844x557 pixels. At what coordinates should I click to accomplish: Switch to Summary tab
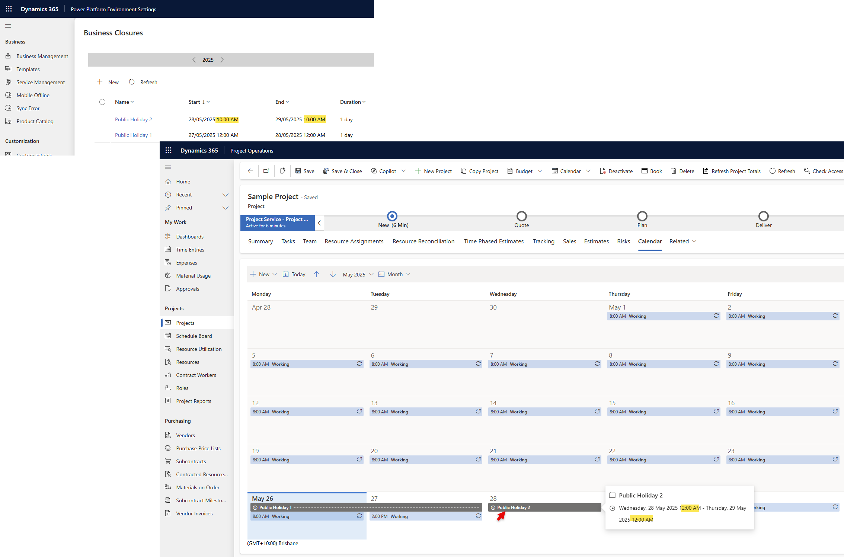tap(260, 241)
